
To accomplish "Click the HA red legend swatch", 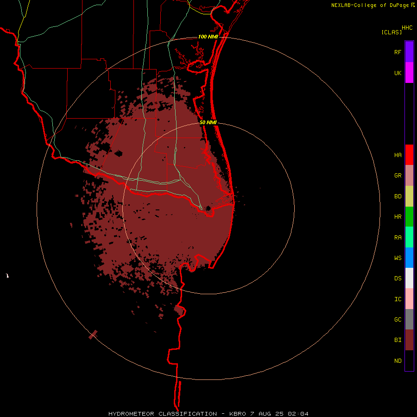I will pyautogui.click(x=409, y=155).
